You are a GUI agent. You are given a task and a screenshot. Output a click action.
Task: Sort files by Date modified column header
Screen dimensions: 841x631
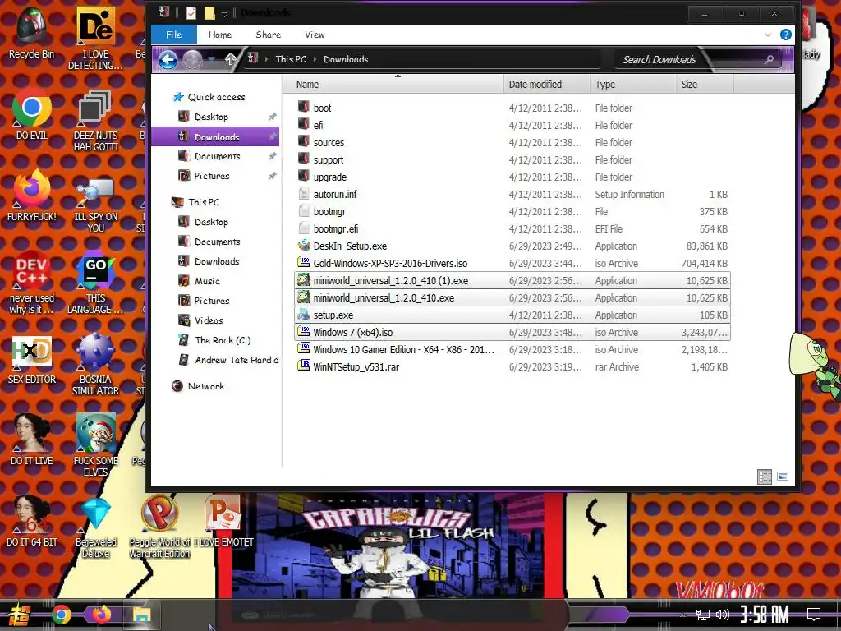pyautogui.click(x=546, y=85)
